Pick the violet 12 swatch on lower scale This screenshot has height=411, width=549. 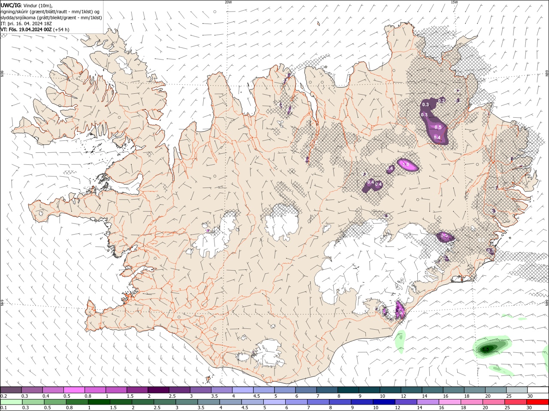(x=406, y=402)
